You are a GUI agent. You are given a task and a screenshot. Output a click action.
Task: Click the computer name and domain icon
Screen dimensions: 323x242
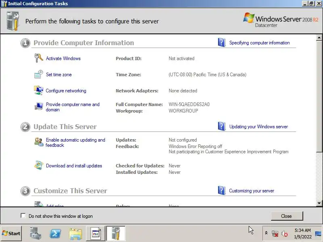pos(38,106)
